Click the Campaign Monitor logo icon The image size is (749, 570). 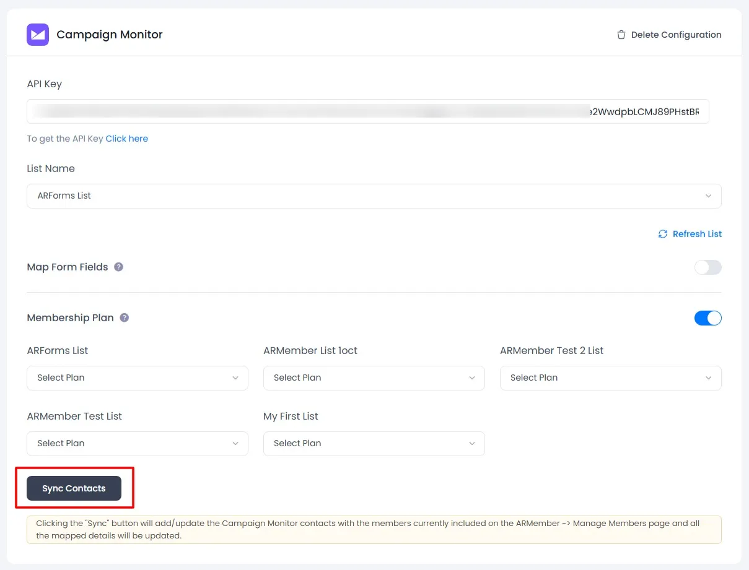coord(38,35)
